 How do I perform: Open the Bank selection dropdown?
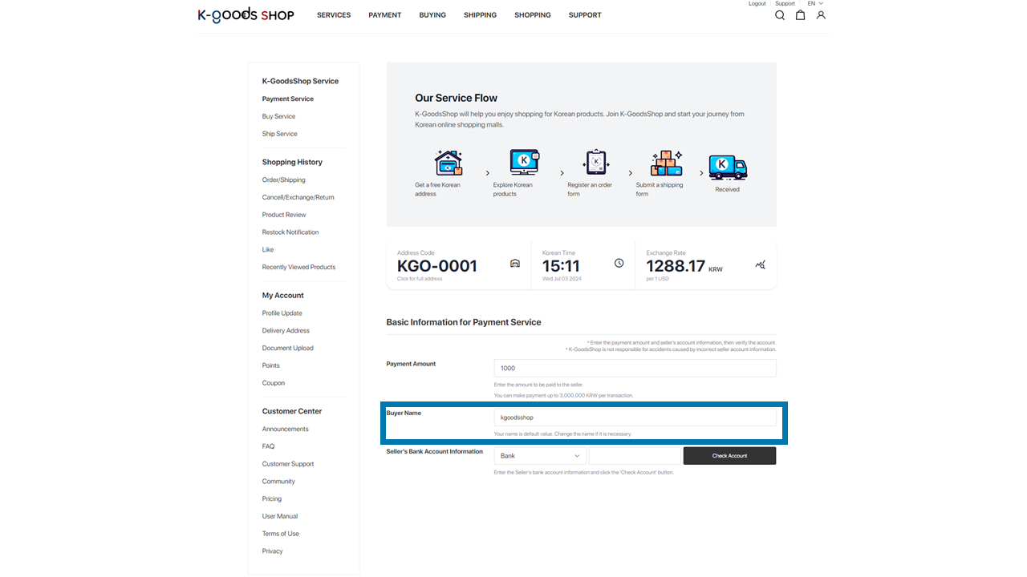540,456
